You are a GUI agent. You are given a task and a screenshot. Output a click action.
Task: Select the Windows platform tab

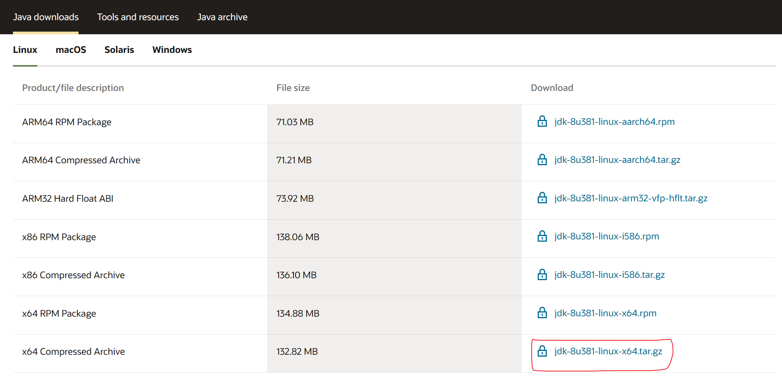point(172,50)
